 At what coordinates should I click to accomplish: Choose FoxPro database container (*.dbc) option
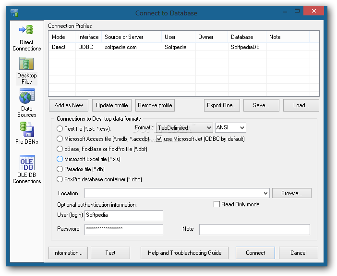tap(60, 179)
